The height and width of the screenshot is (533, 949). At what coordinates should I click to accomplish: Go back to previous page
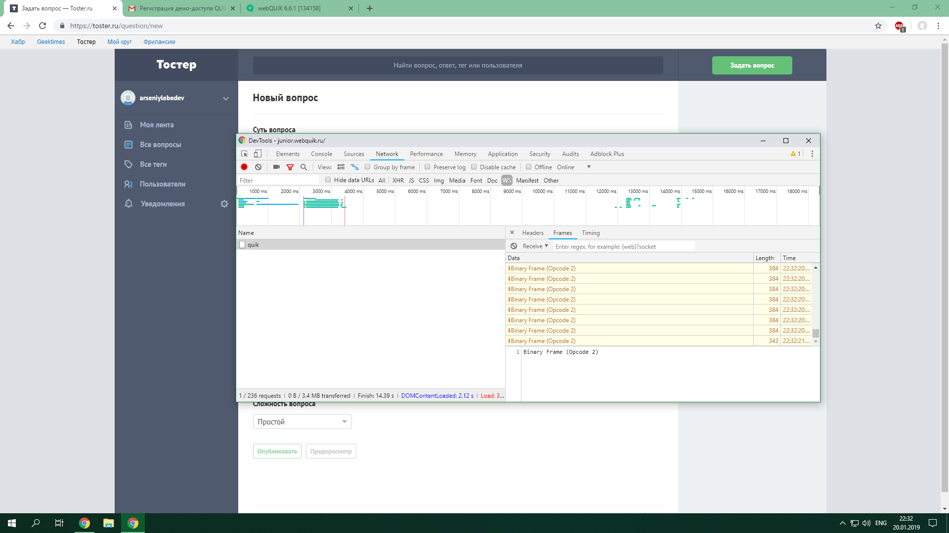(x=11, y=26)
